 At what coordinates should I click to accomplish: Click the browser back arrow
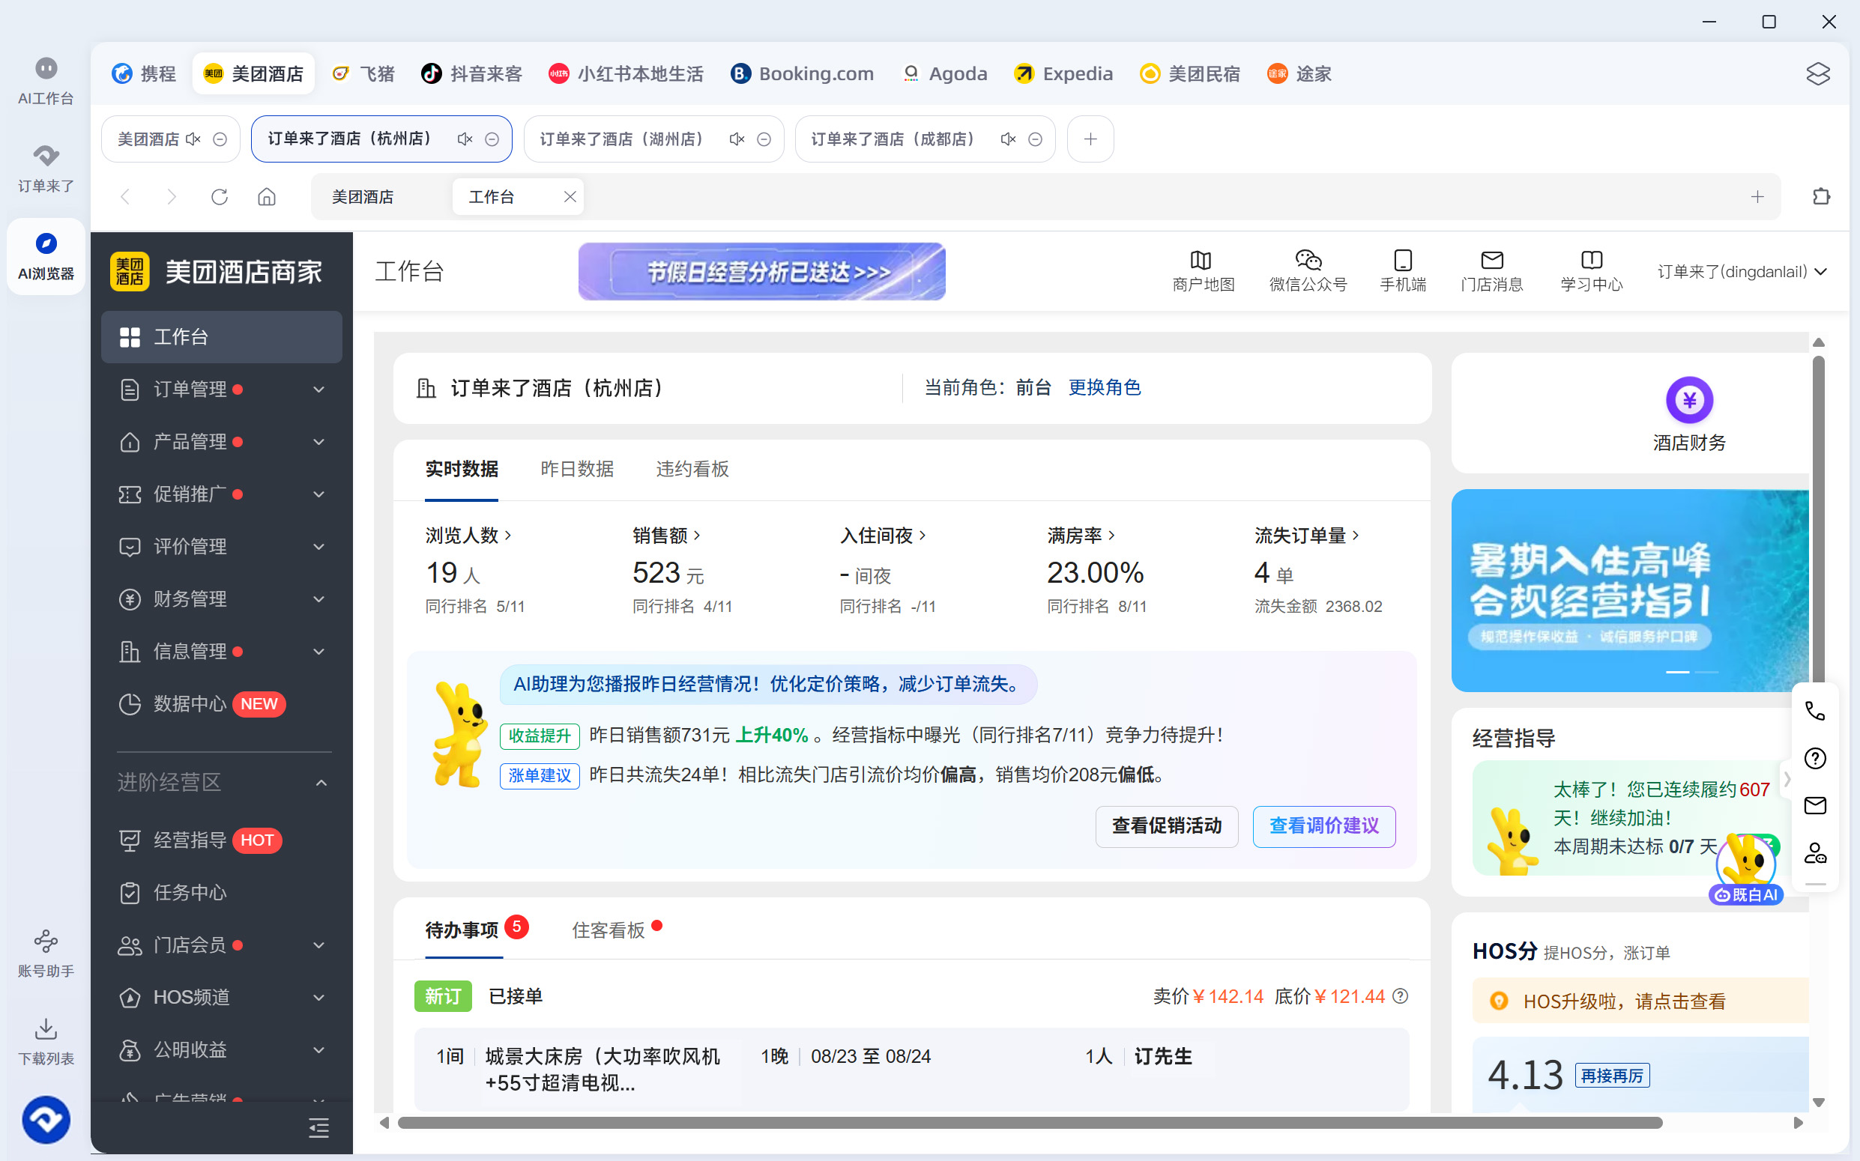[x=125, y=197]
